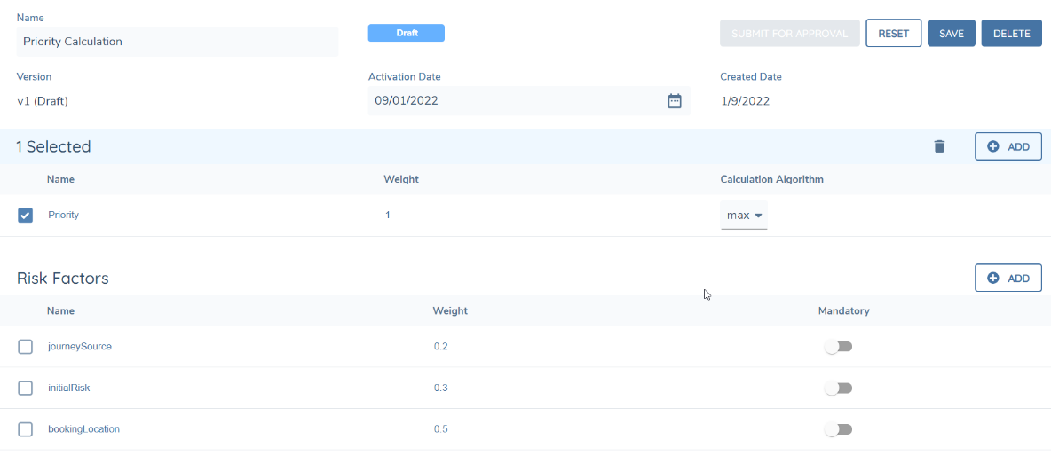This screenshot has height=463, width=1051.
Task: Click the Activation Date input field
Action: coord(515,101)
